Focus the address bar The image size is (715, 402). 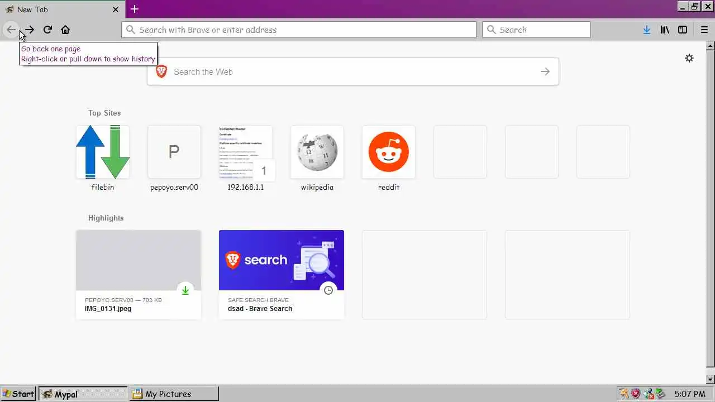[x=299, y=30]
